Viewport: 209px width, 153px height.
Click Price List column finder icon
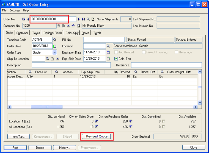pos(30,72)
